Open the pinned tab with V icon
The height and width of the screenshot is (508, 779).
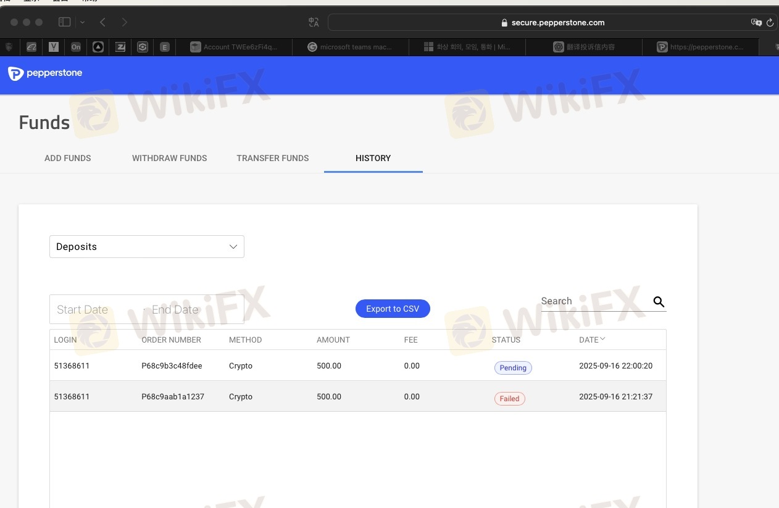54,46
